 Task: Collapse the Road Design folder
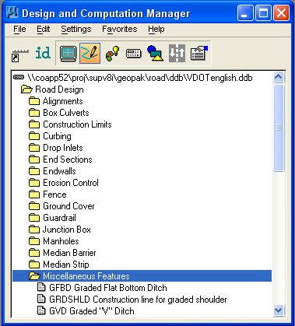pos(26,89)
